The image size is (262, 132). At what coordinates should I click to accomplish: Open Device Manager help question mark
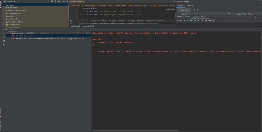[198, 10]
